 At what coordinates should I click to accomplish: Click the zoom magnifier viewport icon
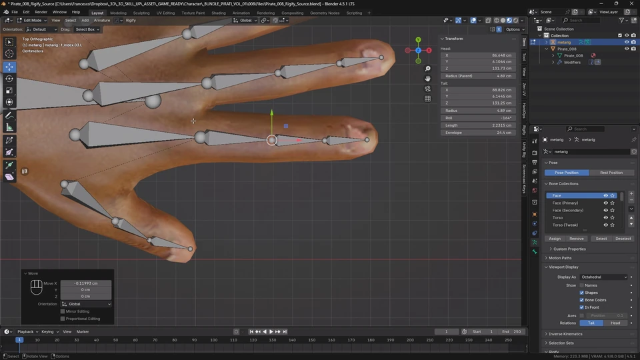click(x=427, y=69)
